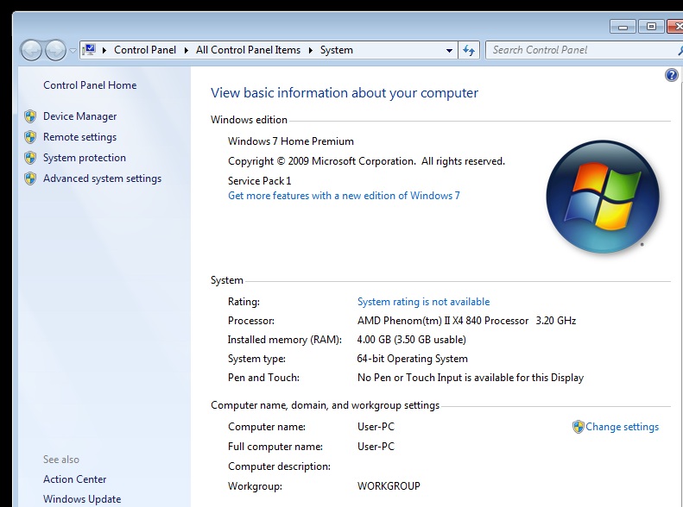Image resolution: width=683 pixels, height=507 pixels.
Task: Click the computer icon in address bar
Action: (x=89, y=50)
